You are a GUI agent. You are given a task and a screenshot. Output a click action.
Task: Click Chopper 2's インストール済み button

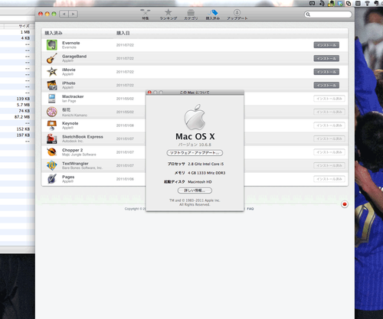[329, 152]
